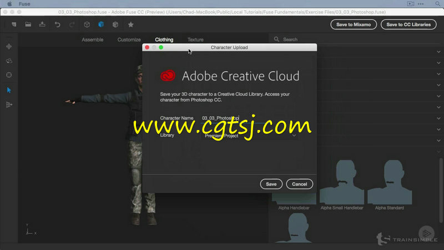Click the new file icon in toolbar

14,24
